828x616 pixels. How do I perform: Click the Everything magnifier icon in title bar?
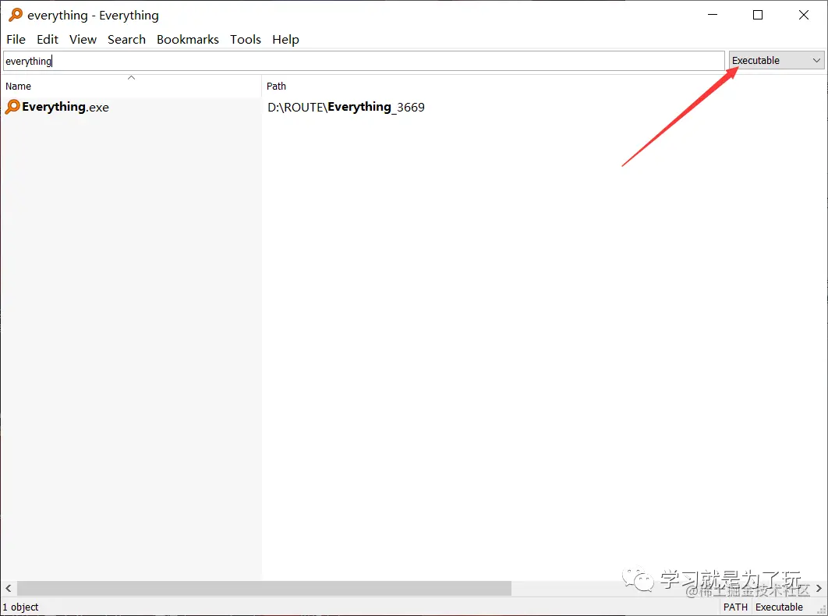(x=16, y=15)
